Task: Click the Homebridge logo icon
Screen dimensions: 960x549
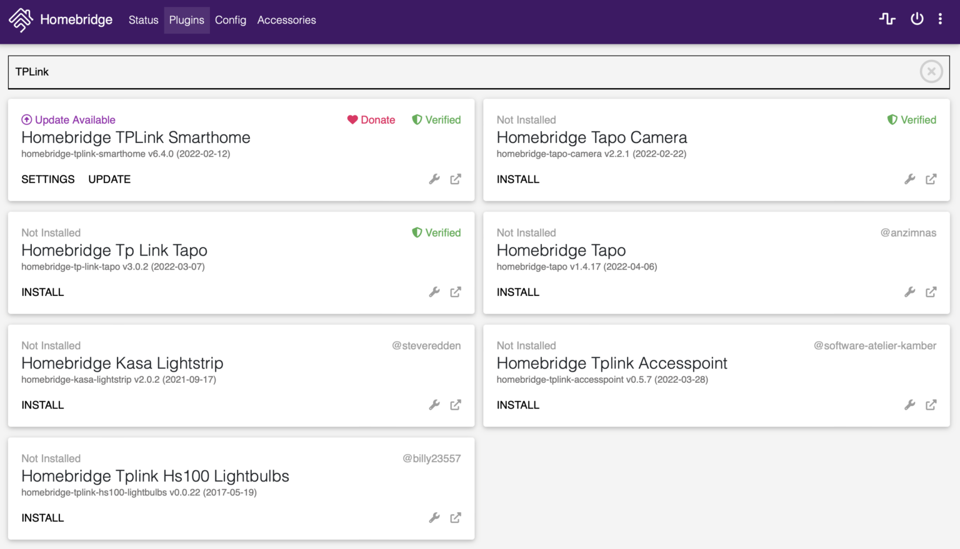Action: pyautogui.click(x=21, y=20)
